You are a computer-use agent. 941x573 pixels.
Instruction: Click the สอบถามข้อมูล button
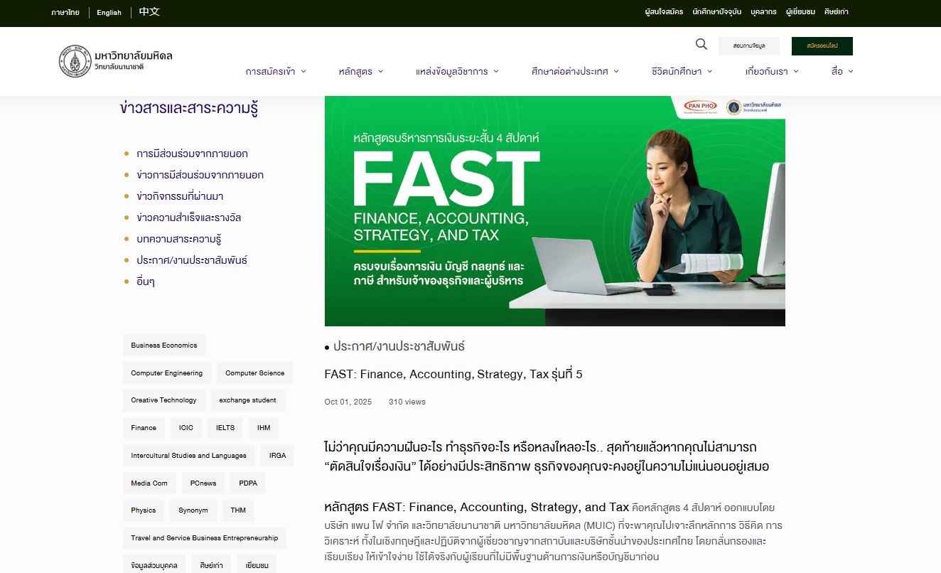tap(749, 46)
